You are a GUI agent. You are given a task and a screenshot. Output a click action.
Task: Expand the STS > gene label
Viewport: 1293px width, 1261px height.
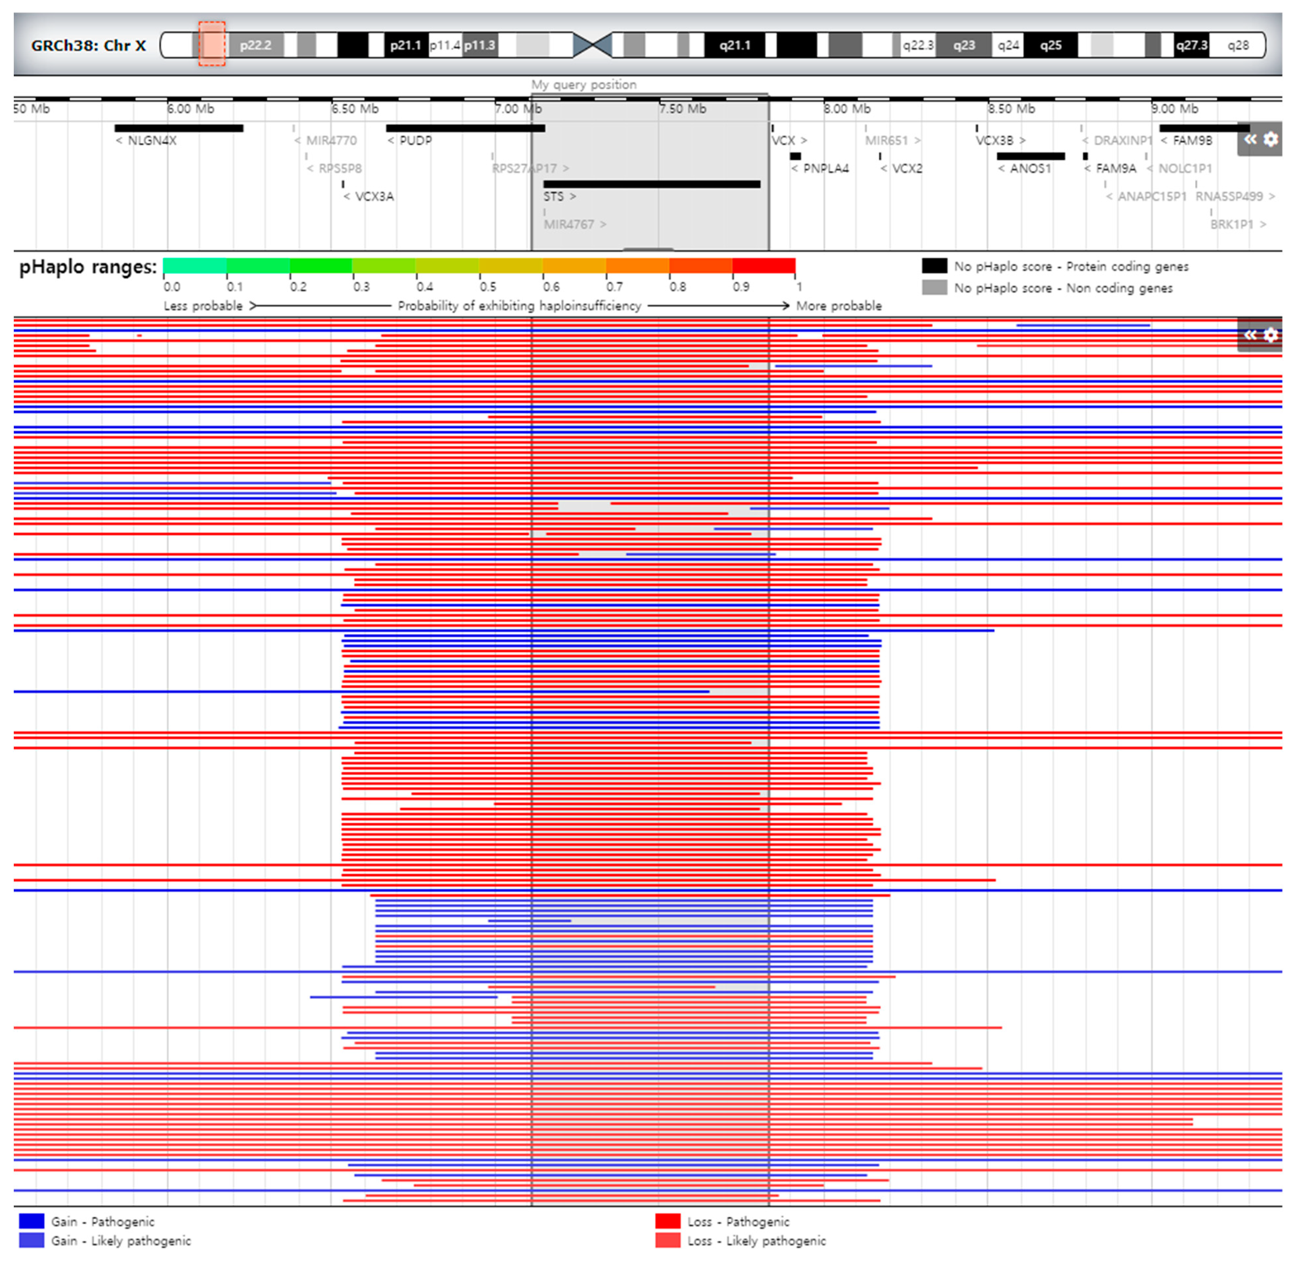click(x=558, y=196)
